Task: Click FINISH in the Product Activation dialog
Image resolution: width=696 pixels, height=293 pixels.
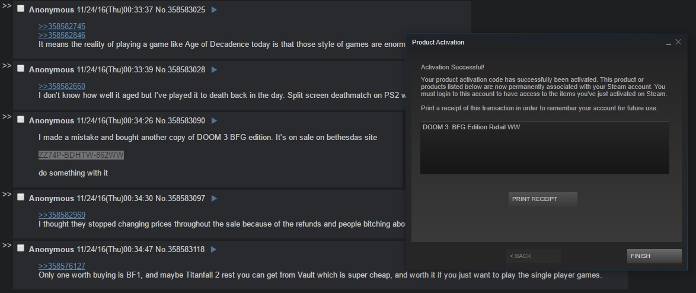Action: pyautogui.click(x=654, y=256)
